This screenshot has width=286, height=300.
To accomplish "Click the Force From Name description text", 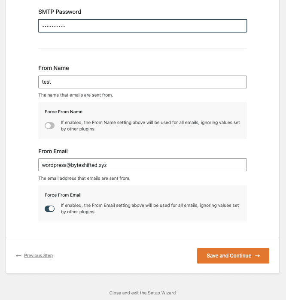I will point(150,126).
